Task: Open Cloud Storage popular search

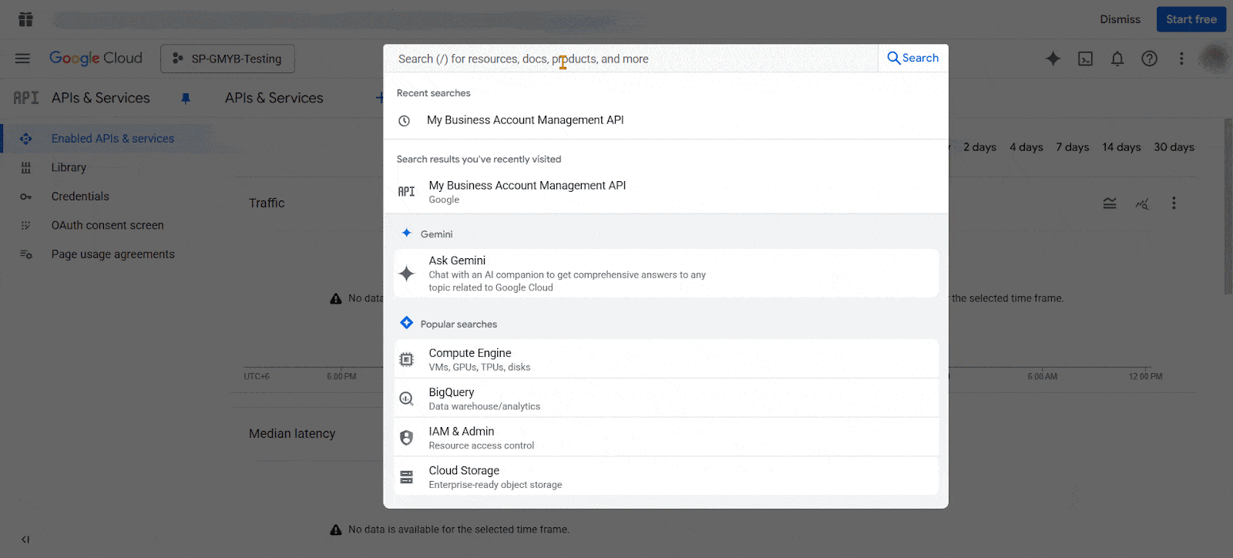Action: tap(666, 477)
